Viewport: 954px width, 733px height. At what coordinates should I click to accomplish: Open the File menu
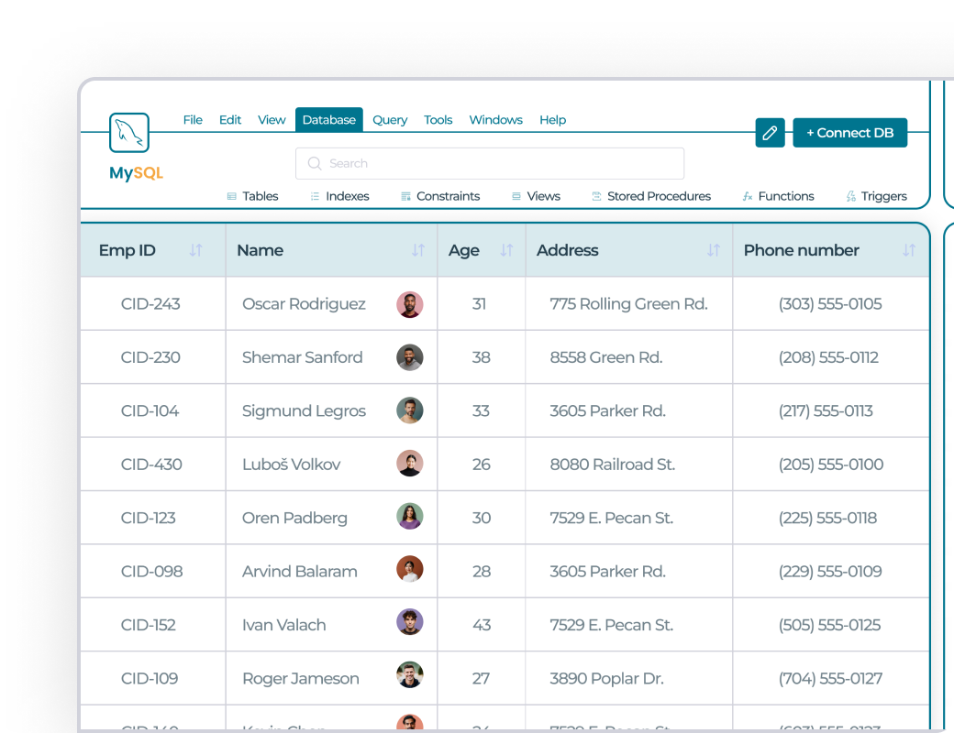193,120
